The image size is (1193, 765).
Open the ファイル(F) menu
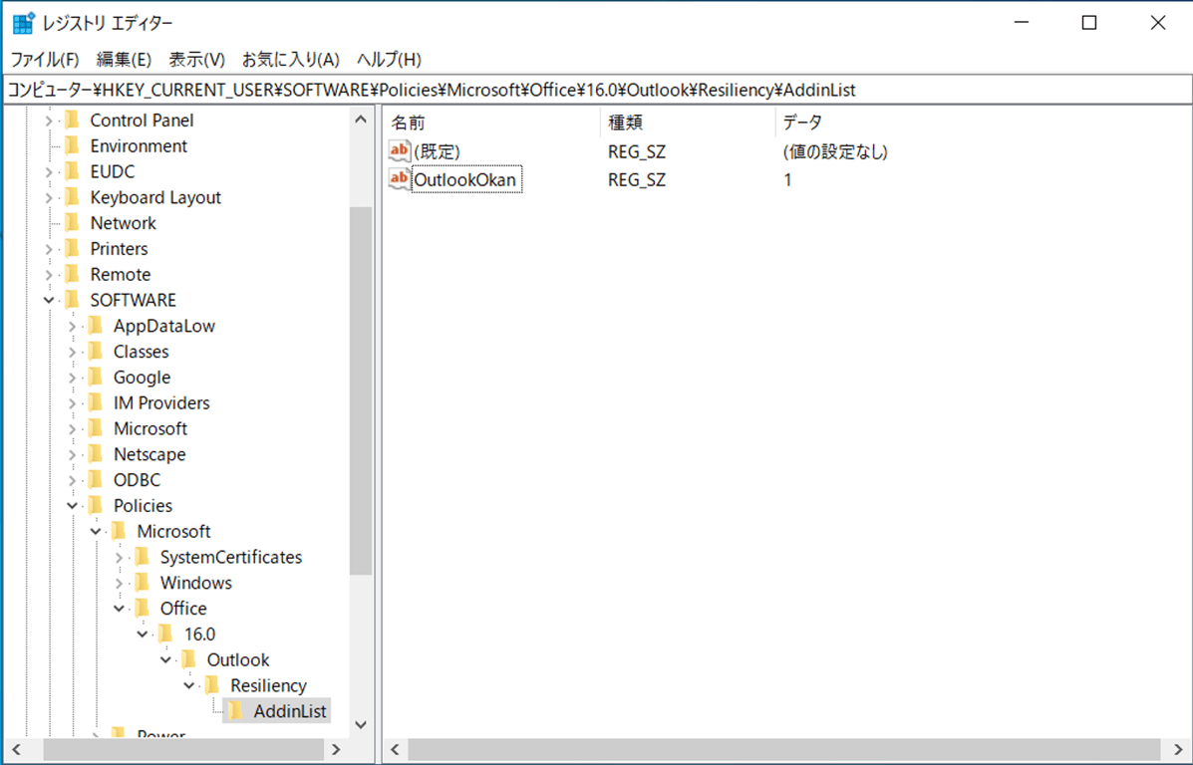(45, 60)
